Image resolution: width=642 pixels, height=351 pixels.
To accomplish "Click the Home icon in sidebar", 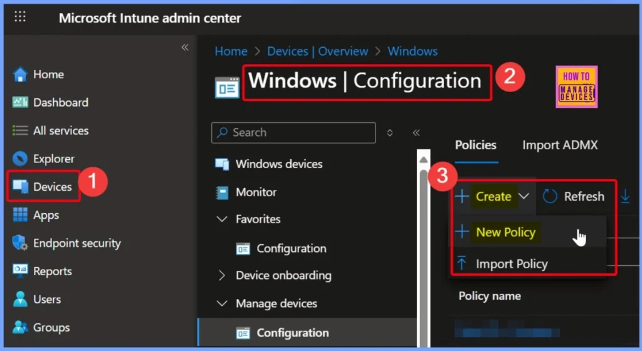I will [19, 75].
